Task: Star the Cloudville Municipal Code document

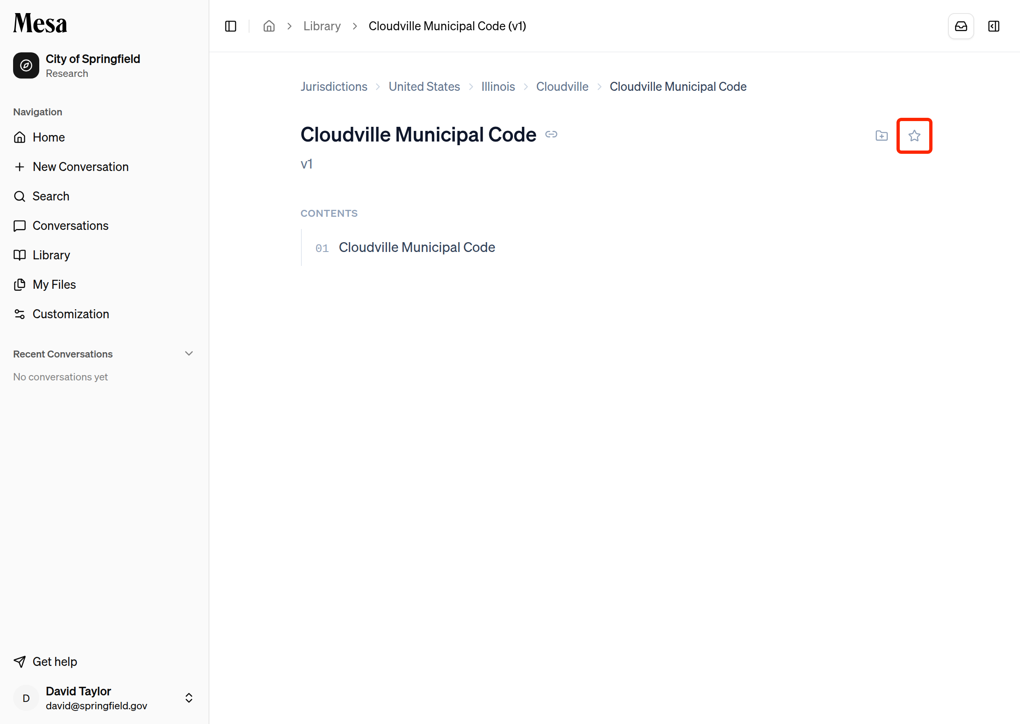Action: (x=914, y=135)
